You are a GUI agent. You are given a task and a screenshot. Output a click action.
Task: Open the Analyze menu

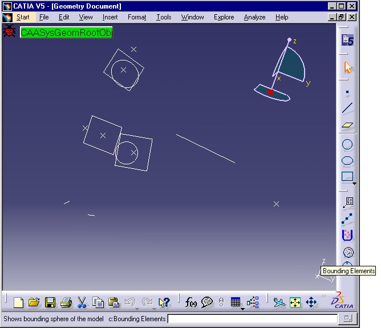click(254, 17)
